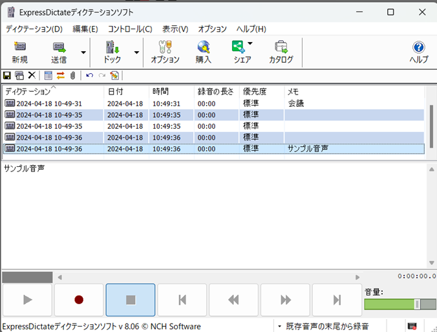The height and width of the screenshot is (332, 437).
Task: Select dictation 2024-04-18 10-49-31 row
Action: [214, 104]
